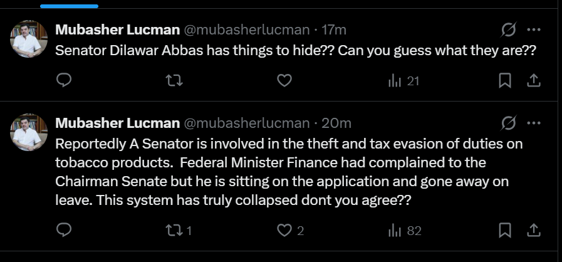Reply to the Senator Dilawar Abbas tweet

point(64,80)
